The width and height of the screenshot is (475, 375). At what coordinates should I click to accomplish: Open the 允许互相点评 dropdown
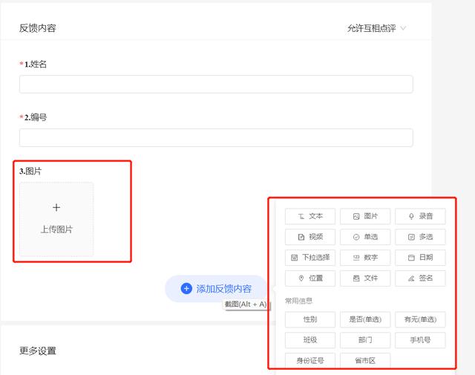coord(376,28)
